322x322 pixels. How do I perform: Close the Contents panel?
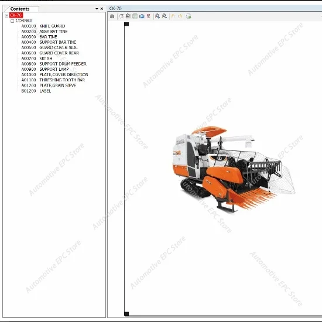click(102, 9)
